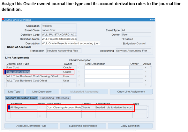Click the Event Type field showing All
The height and width of the screenshot is (132, 188).
click(136, 30)
